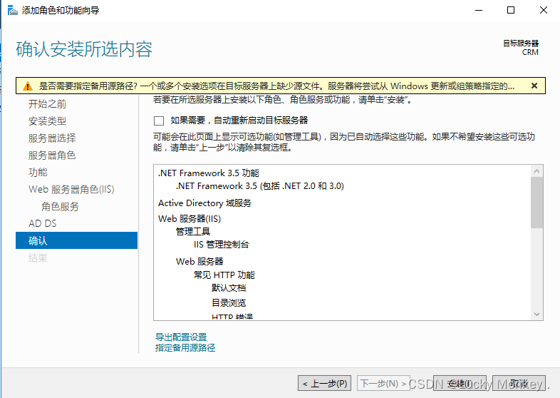This screenshot has width=560, height=398.
Task: Maximize the wizard window
Action: point(511,10)
